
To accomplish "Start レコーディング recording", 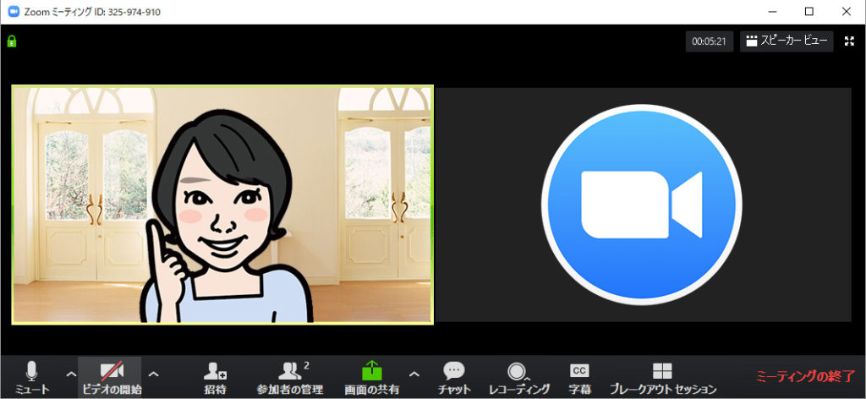I will click(x=517, y=376).
